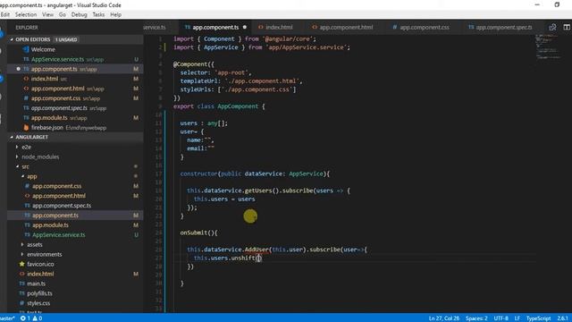
Task: Switch to the index.html editor tab
Action: [275, 28]
